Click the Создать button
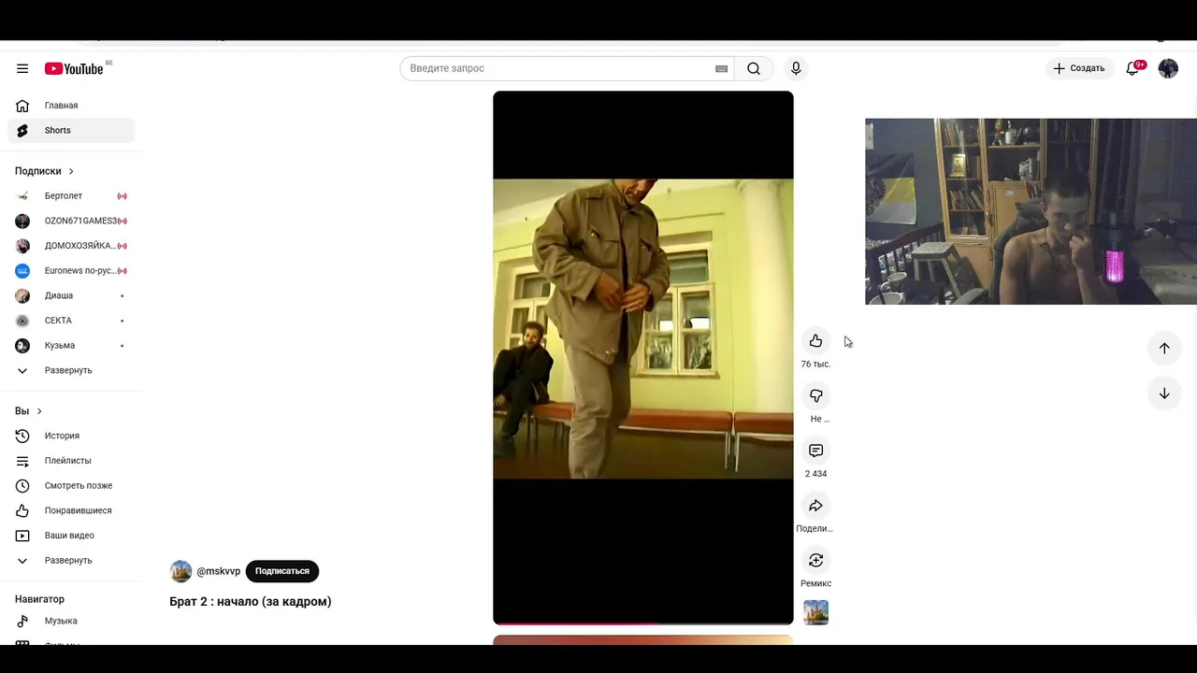This screenshot has width=1197, height=673. (x=1079, y=68)
